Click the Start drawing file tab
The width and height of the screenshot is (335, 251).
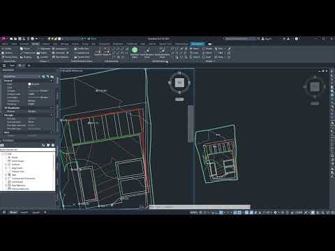pos(13,66)
